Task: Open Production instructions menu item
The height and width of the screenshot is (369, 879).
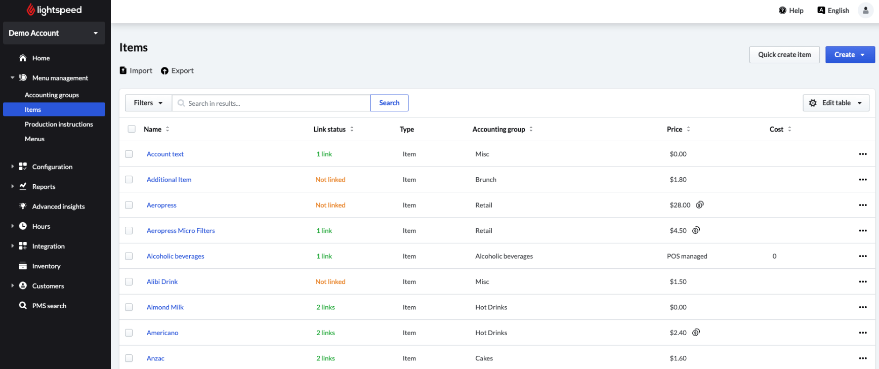Action: 59,125
